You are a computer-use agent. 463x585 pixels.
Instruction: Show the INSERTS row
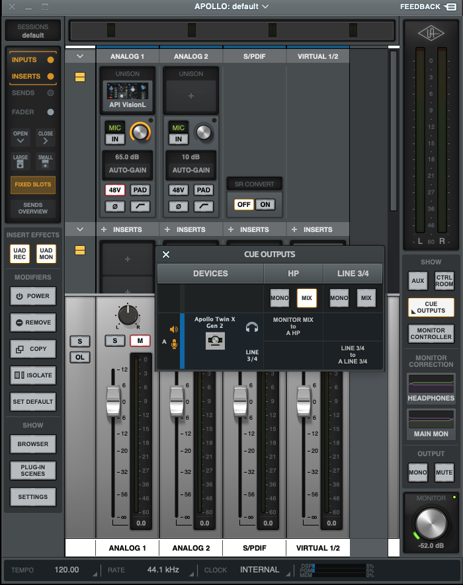tap(33, 76)
